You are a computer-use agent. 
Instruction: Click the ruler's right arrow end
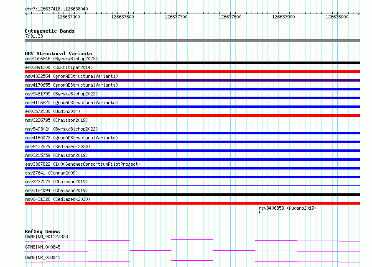[359, 13]
